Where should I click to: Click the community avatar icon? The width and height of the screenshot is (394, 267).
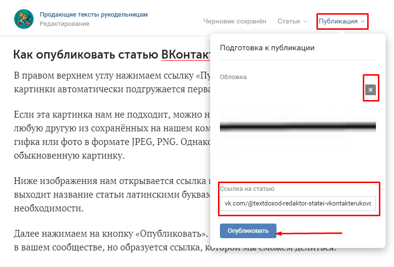click(x=24, y=19)
